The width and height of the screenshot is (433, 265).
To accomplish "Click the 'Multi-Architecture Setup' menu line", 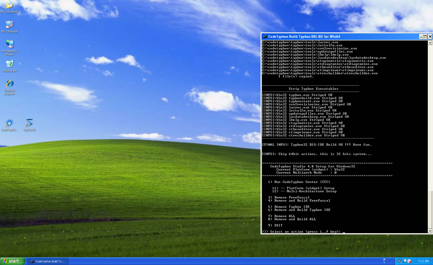I will (304, 191).
